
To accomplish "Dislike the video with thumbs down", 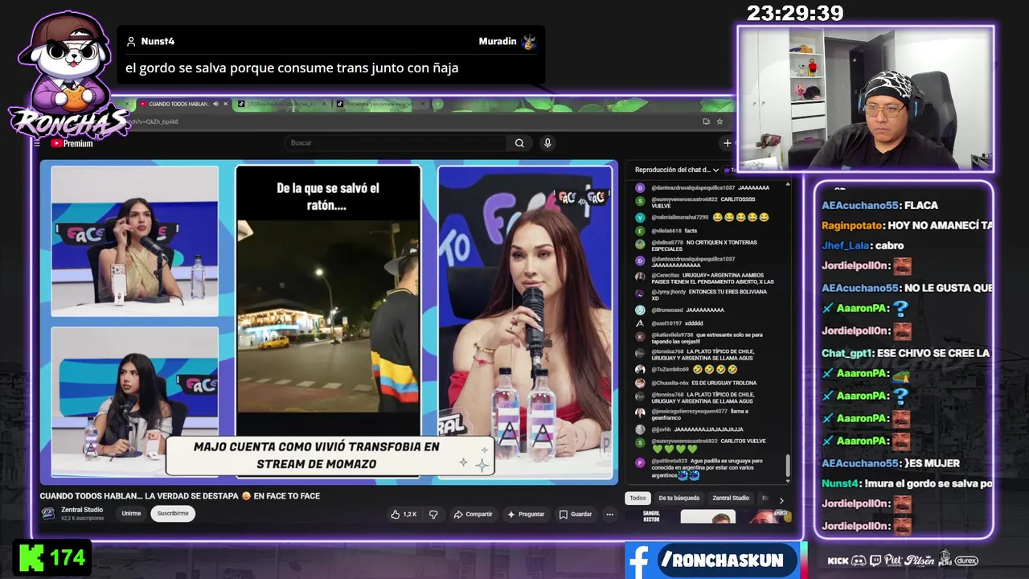I will point(433,514).
